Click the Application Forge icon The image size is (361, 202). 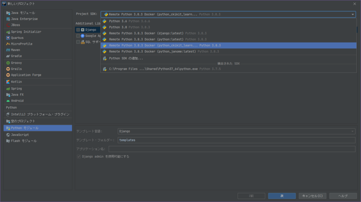8,75
